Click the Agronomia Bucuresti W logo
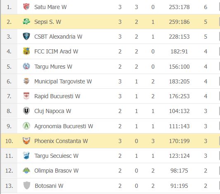Image resolution: width=220 pixels, height=194 pixels. tap(26, 126)
